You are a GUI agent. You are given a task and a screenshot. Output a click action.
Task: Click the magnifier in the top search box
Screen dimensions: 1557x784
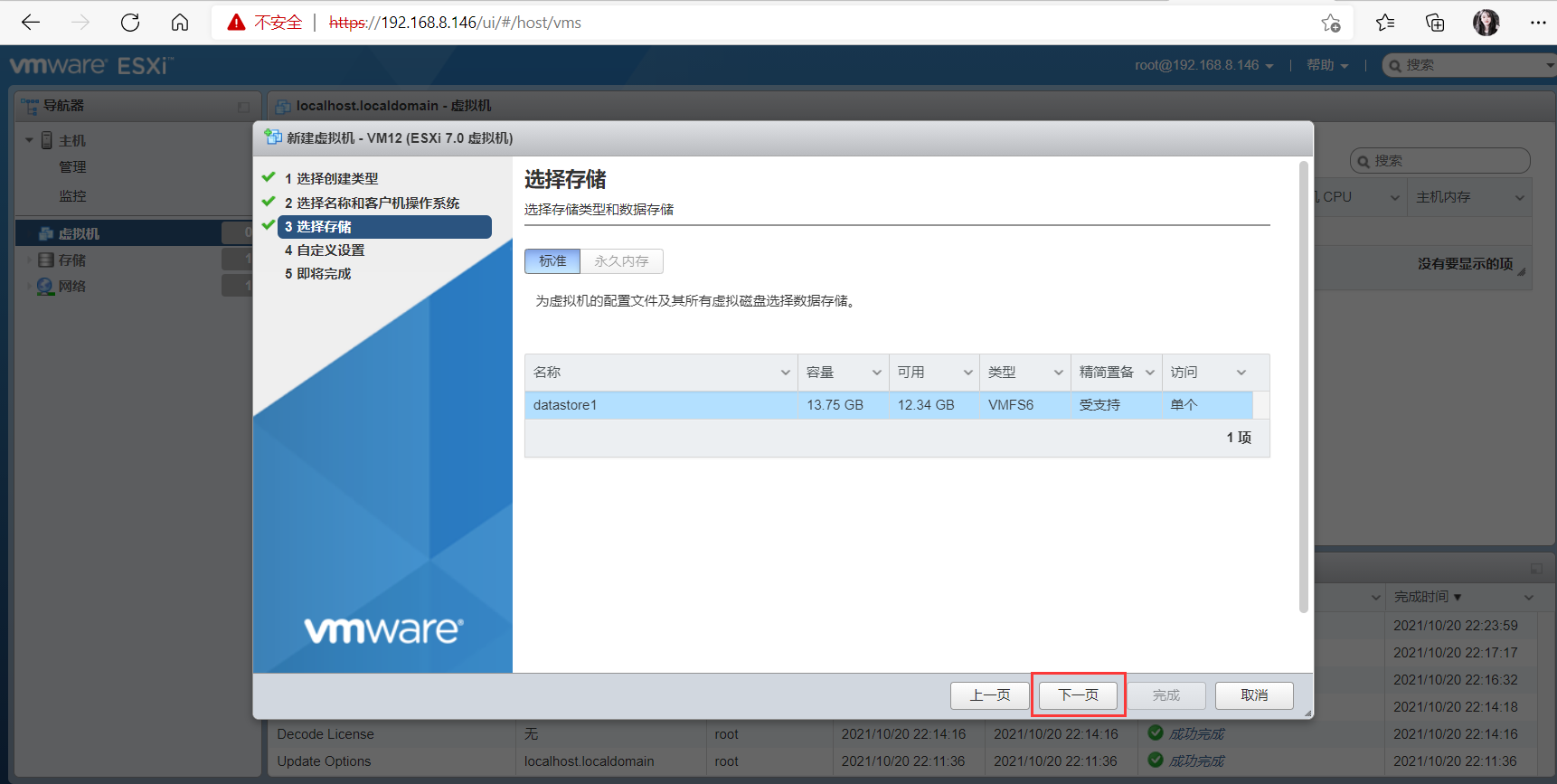coord(1395,65)
